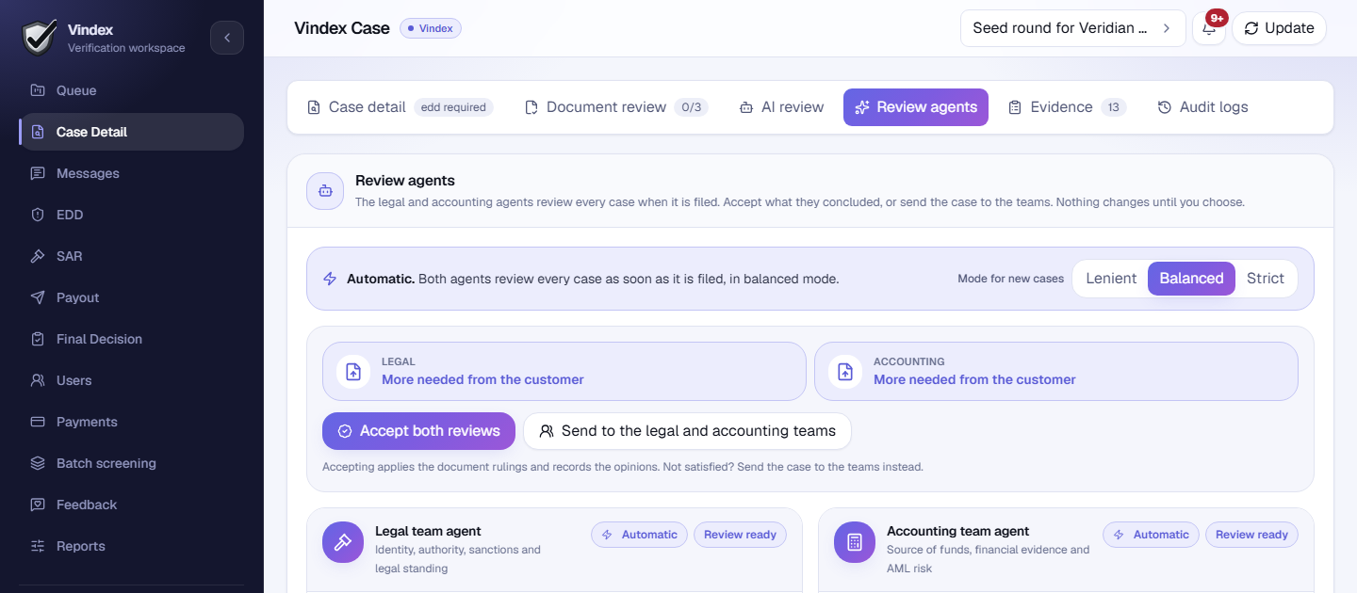Click the Vindex shield logo
Viewport: 1357px width, 593px height.
39,38
